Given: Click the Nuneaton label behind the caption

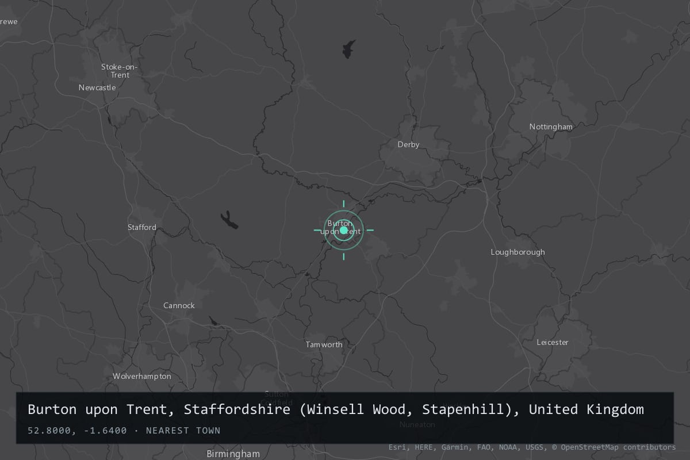Looking at the screenshot, I should (x=417, y=424).
